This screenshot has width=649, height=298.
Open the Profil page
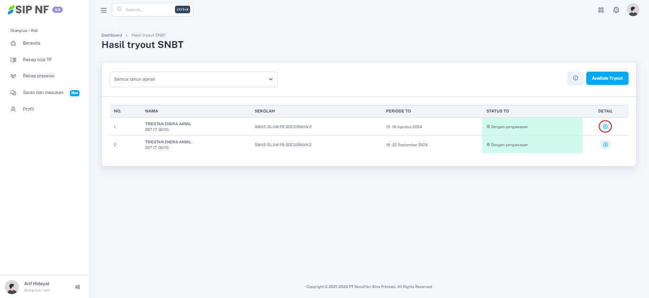tap(29, 109)
